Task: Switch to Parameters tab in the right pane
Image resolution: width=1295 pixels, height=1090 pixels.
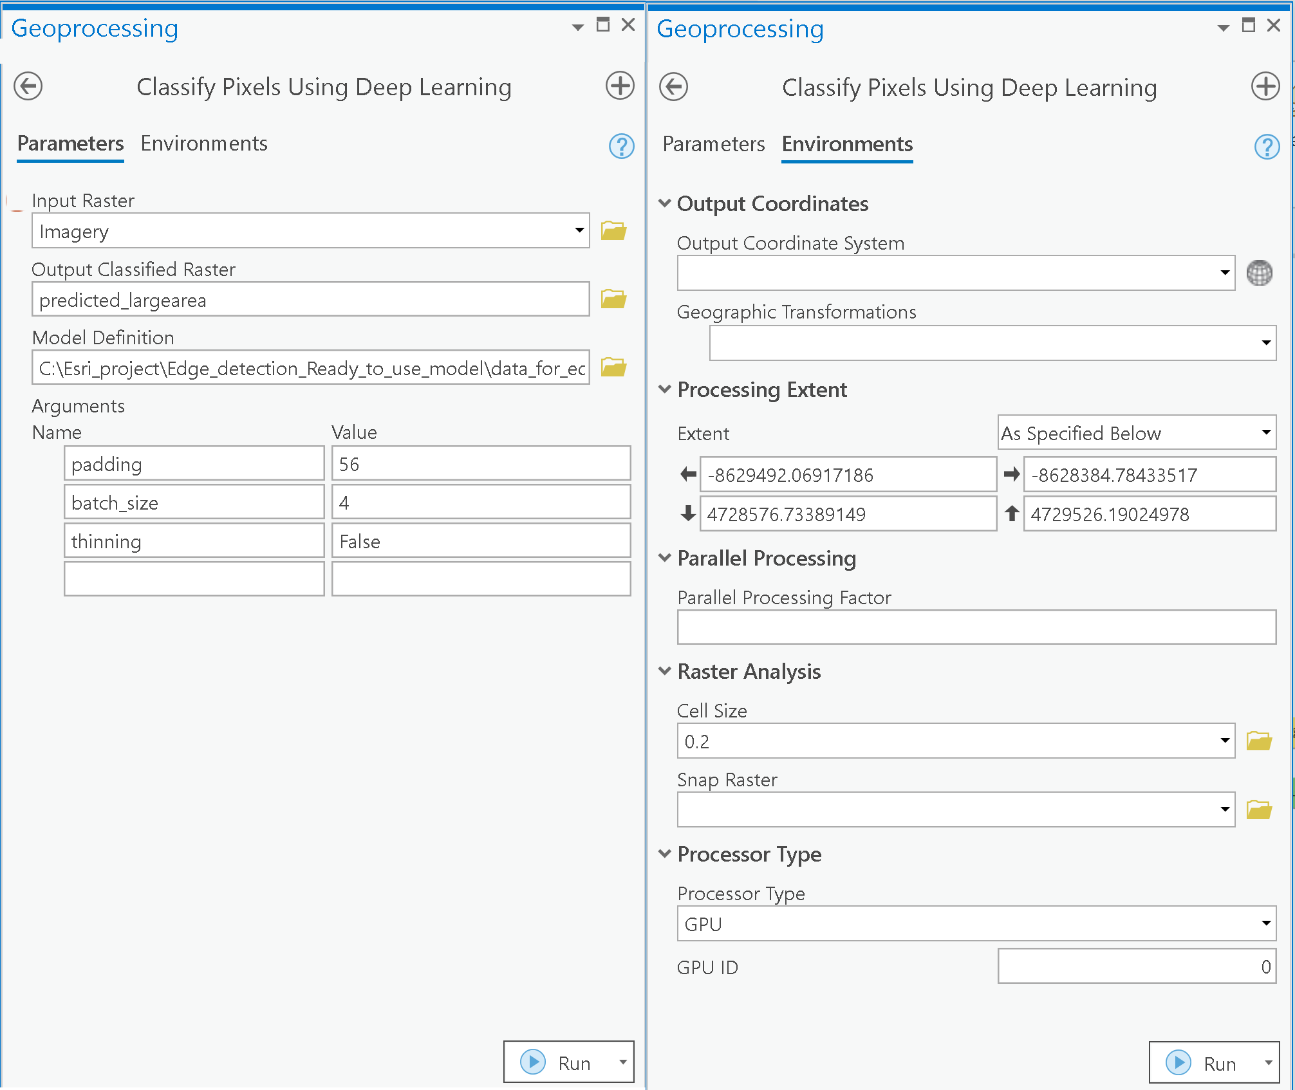Action: [713, 144]
